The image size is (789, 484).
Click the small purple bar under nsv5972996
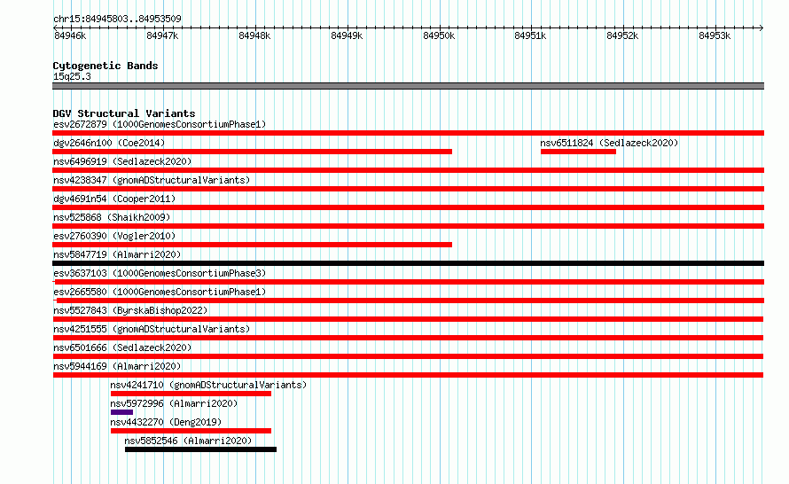[121, 412]
